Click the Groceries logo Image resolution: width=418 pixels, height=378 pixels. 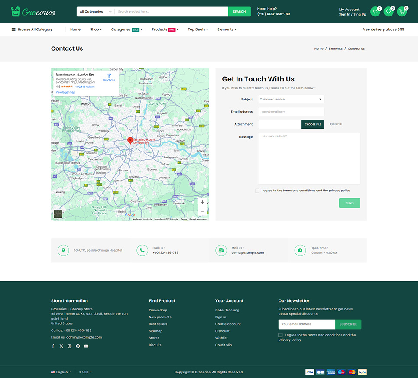[33, 12]
